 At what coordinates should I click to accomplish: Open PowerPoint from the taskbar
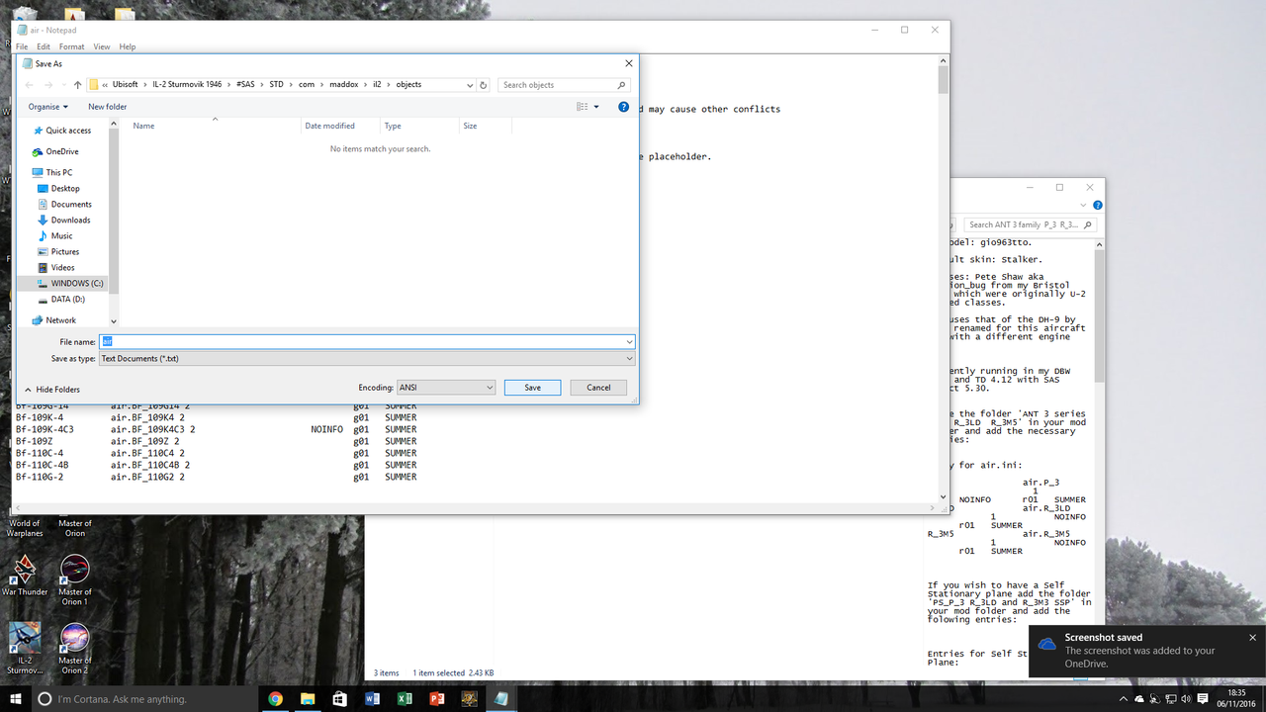[437, 699]
